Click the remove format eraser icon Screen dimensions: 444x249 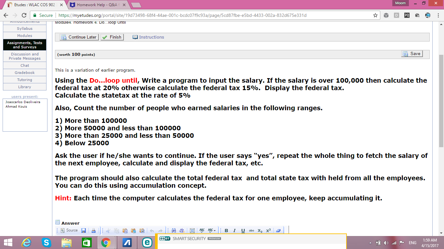(x=278, y=231)
